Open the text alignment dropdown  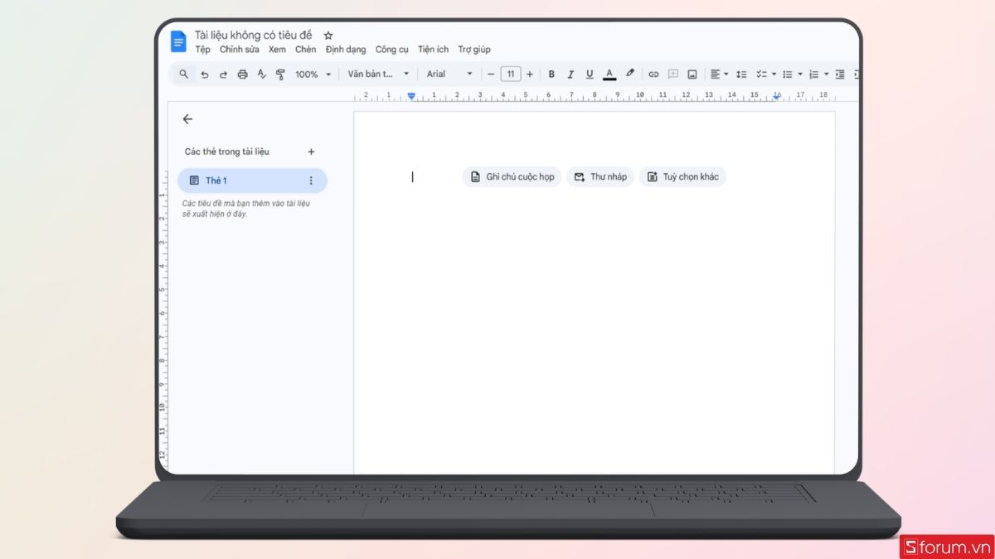point(719,75)
